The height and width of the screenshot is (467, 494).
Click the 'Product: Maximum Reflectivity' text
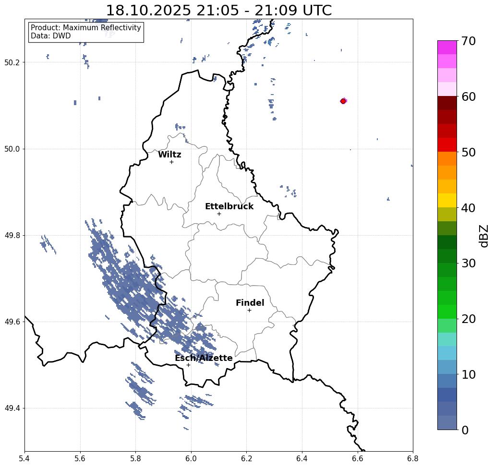tap(85, 28)
